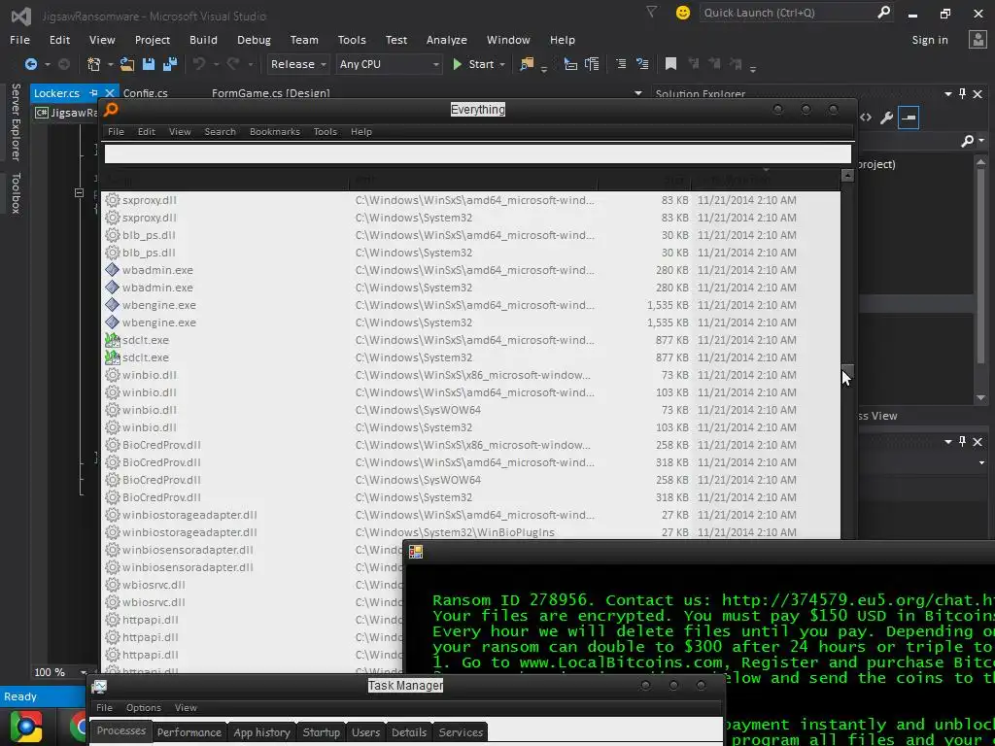Toggle the Solution Explorer auto-hide pin
This screenshot has width=995, height=746.
tap(962, 93)
